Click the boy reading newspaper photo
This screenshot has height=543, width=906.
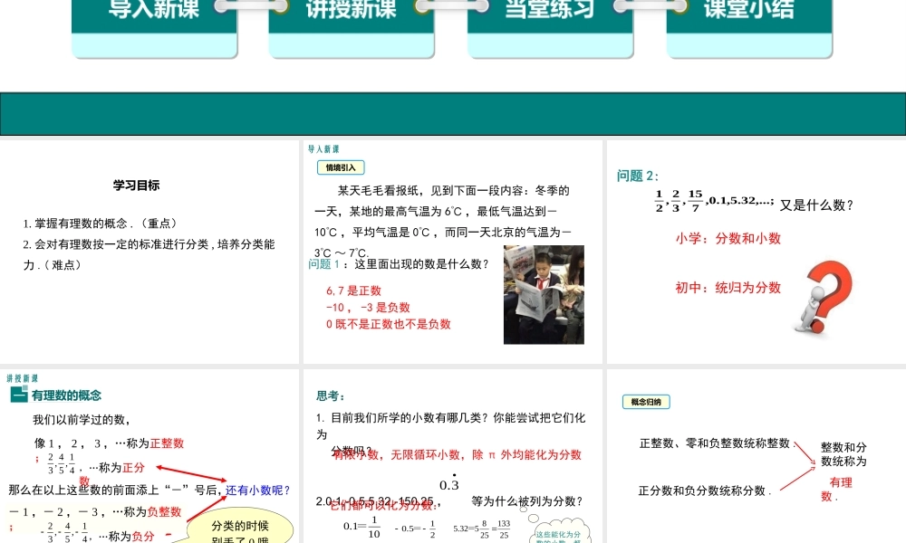(544, 294)
